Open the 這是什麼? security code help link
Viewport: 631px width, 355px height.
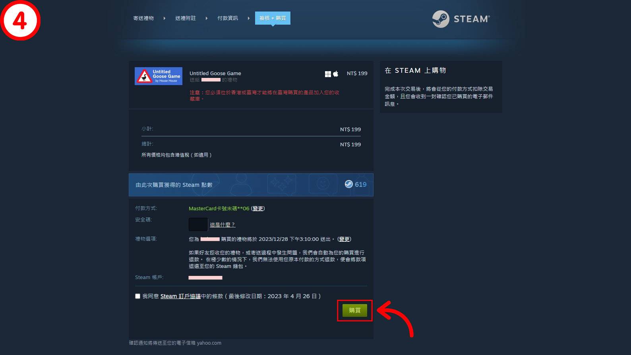(223, 225)
